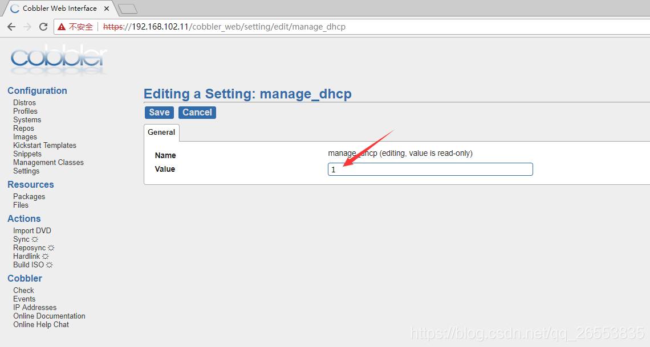Select Import DVD action
This screenshot has width=650, height=347.
pyautogui.click(x=32, y=231)
